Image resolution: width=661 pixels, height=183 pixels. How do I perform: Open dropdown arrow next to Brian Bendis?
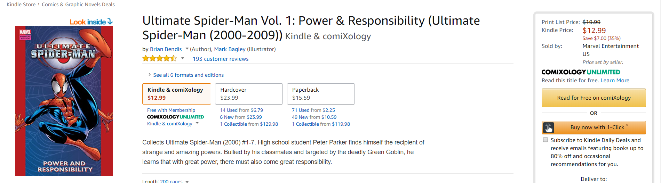(187, 49)
